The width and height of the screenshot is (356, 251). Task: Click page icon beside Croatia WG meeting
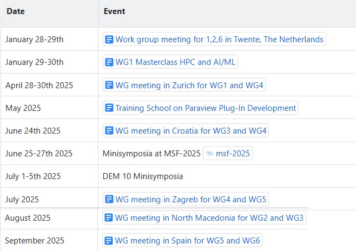pos(109,131)
